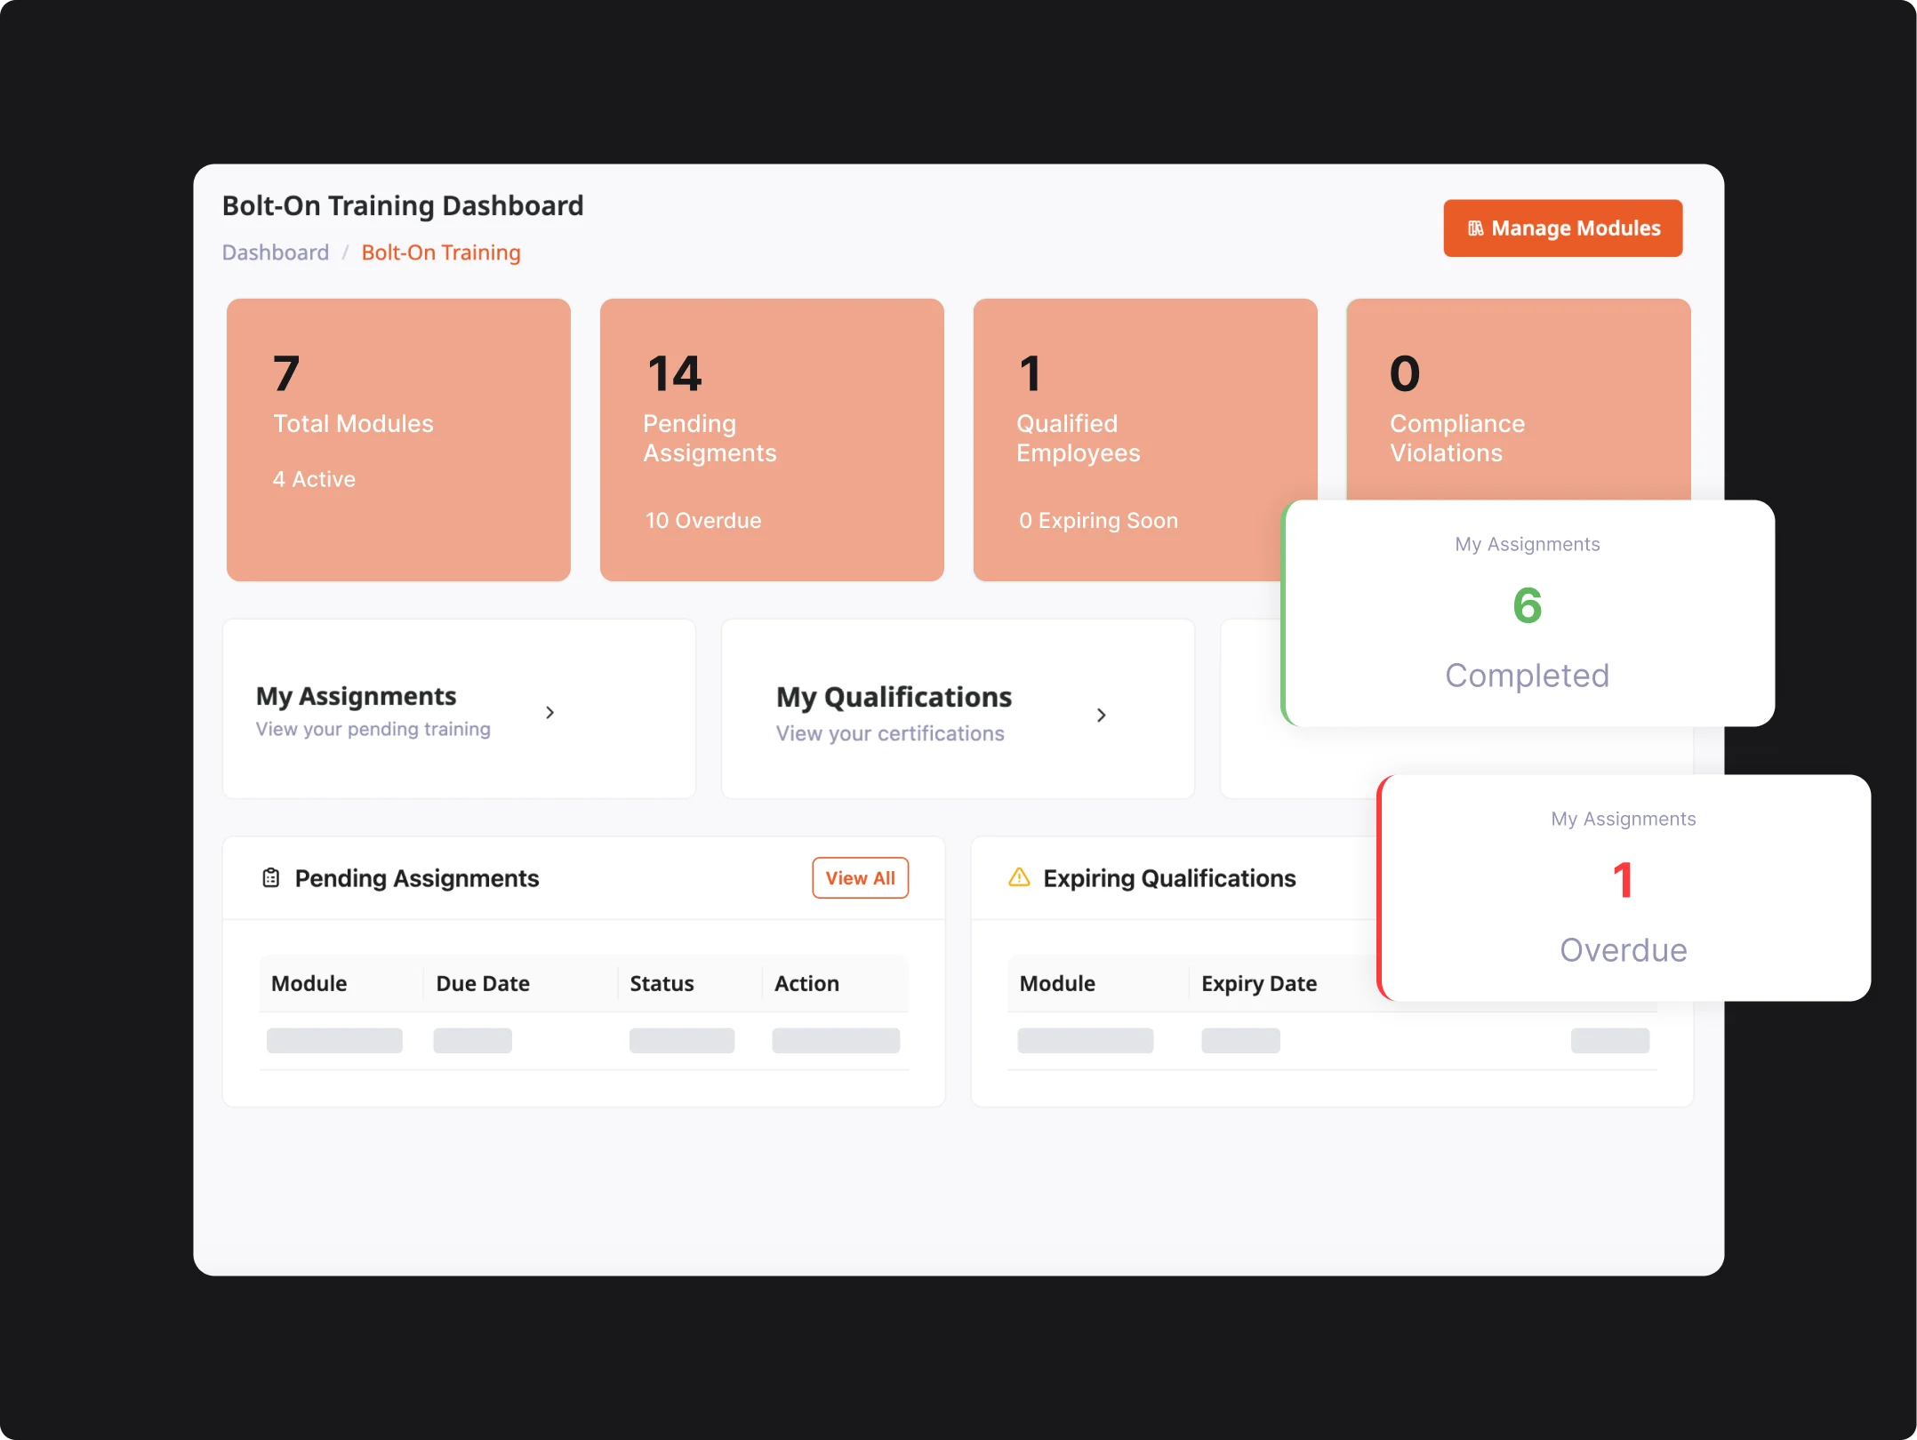Click the View All button for pending assignments

tap(859, 877)
